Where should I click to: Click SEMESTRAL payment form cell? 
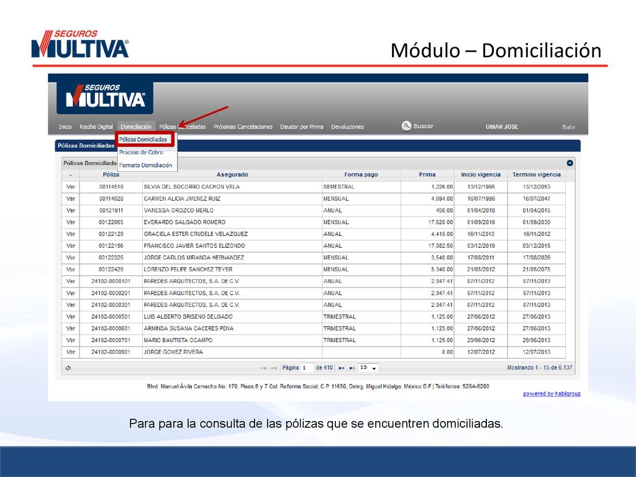(361, 186)
